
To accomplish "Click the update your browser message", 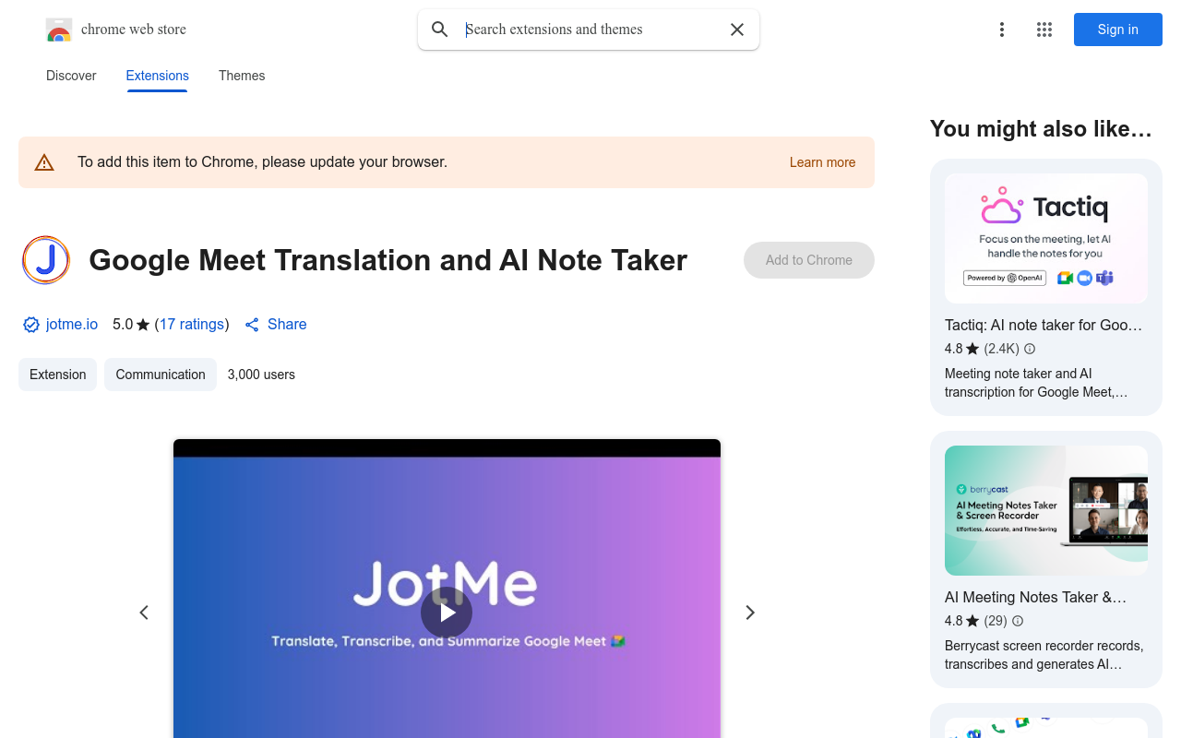I will [x=262, y=162].
